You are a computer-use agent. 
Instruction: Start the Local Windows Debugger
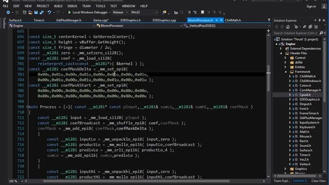pos(88,12)
